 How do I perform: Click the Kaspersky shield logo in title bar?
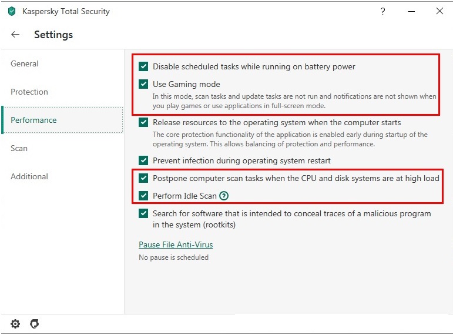12,11
